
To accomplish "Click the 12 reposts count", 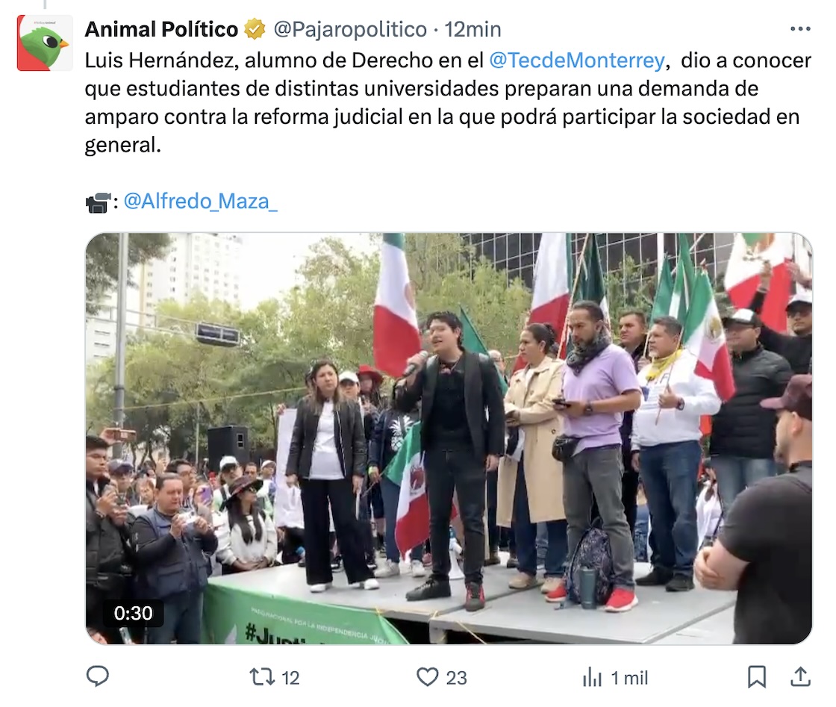I will point(290,678).
